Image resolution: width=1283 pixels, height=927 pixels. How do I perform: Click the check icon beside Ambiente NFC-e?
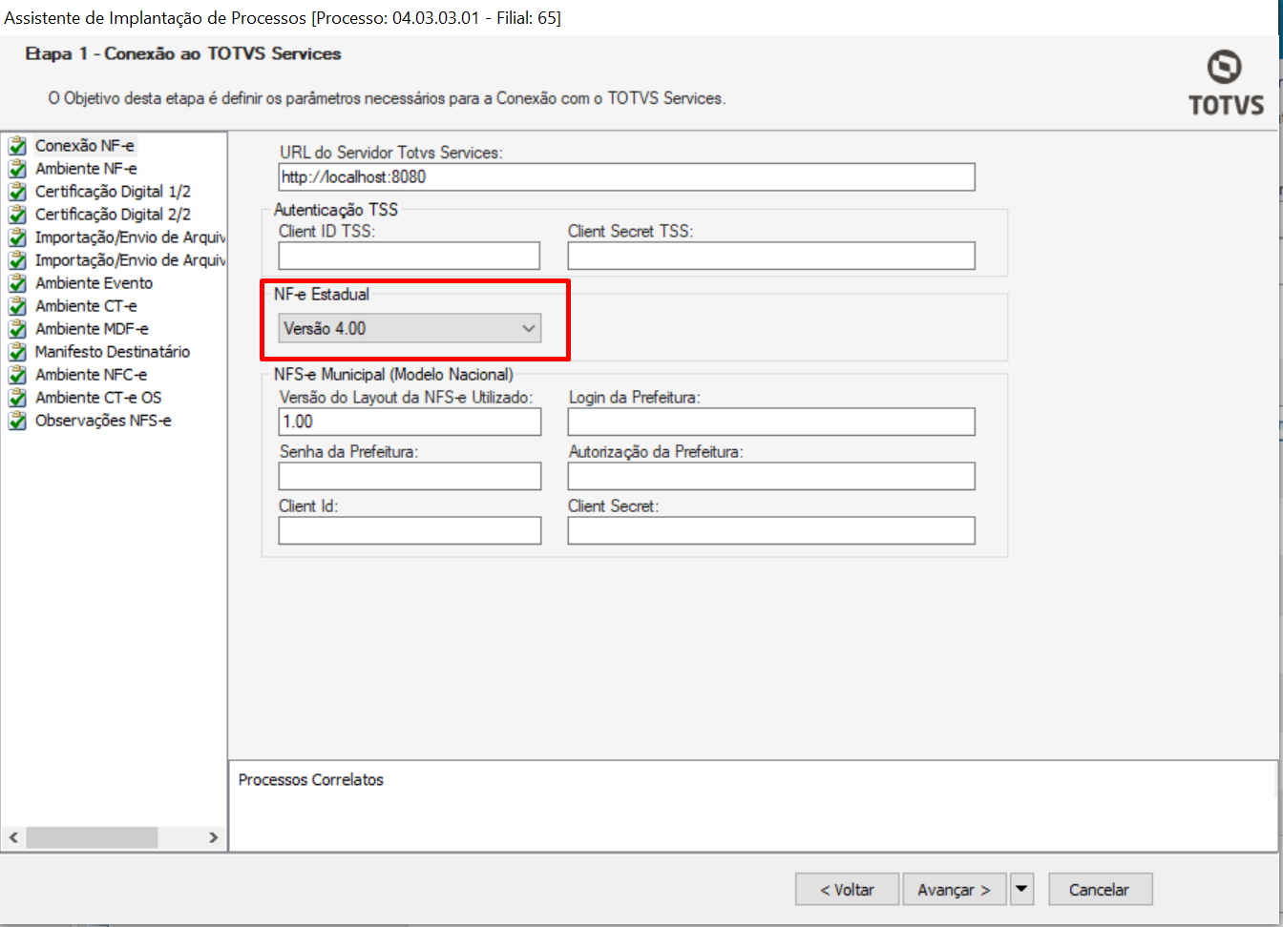coord(17,375)
